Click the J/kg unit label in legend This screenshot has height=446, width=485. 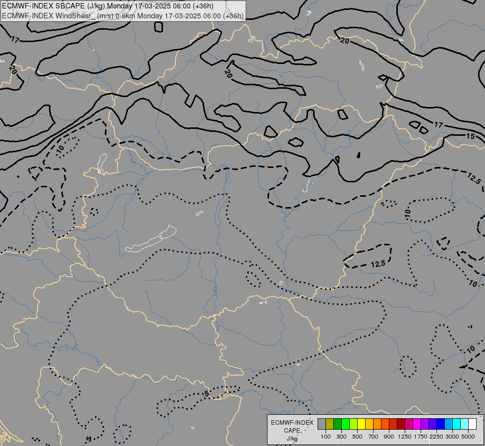292,439
